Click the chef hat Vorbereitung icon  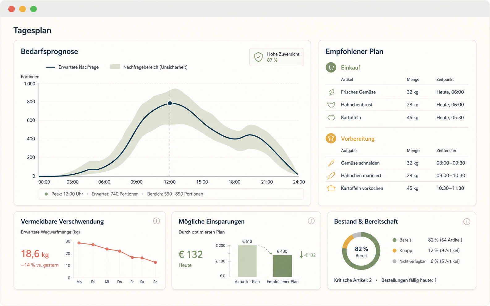coord(331,139)
